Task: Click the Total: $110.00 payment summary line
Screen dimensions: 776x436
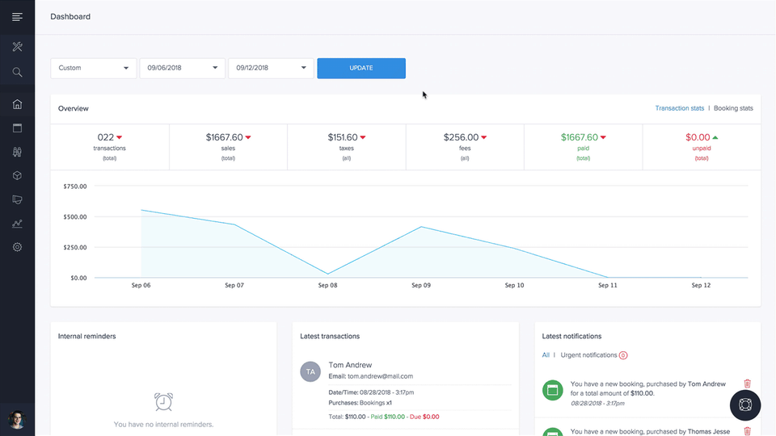Action: (383, 417)
